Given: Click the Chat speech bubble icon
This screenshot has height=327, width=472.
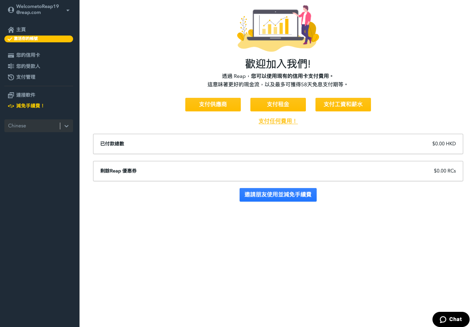Looking at the screenshot, I should coord(443,319).
